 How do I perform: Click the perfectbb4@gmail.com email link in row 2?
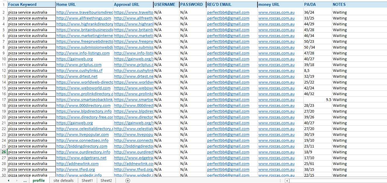point(228,12)
